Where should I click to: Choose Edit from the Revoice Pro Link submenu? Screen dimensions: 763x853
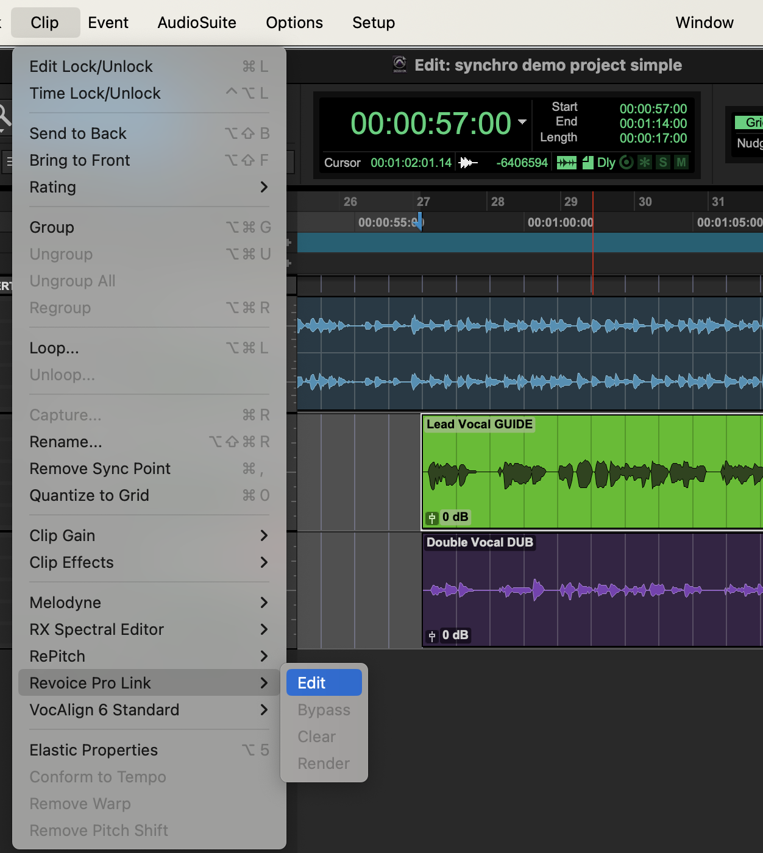(324, 683)
